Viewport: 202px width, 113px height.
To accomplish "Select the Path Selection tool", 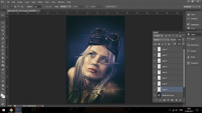I will 3,77.
